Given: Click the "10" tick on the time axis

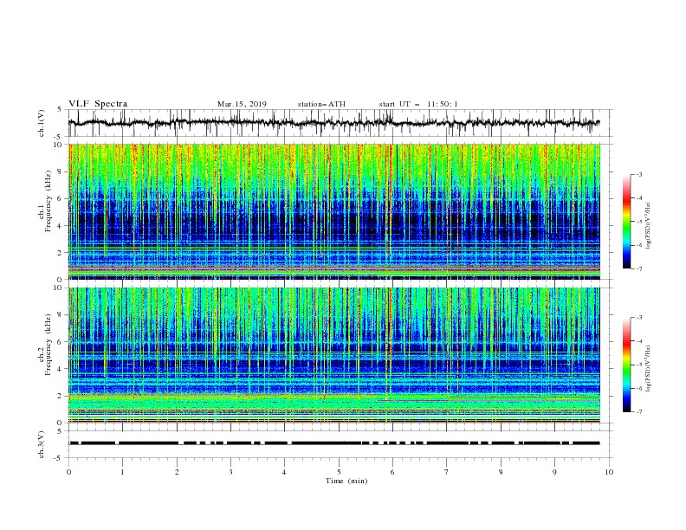Looking at the screenshot, I should pos(609,472).
